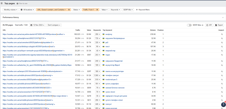This screenshot has width=226, height=109.
Task: Inspect the зимние ботинки женские row magnifier
Action: coord(222,88)
